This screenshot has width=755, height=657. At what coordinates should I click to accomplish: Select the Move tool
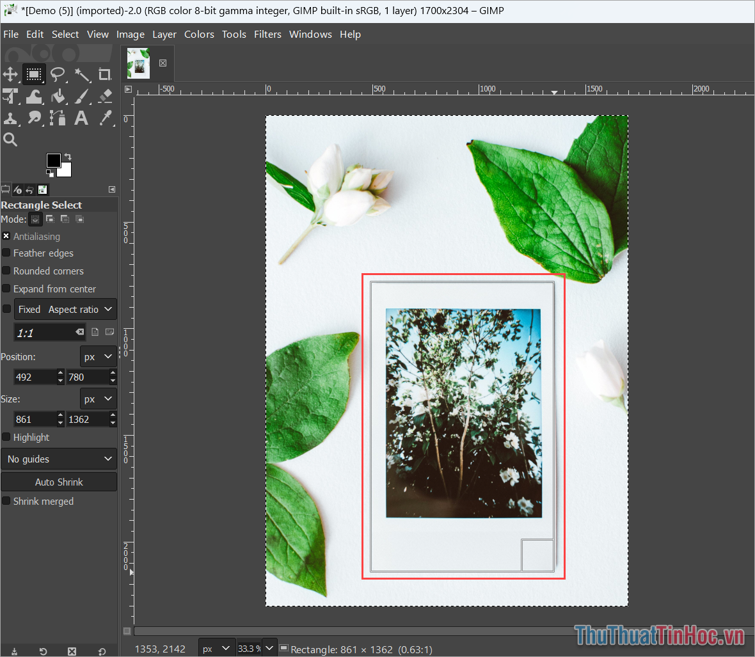click(10, 75)
